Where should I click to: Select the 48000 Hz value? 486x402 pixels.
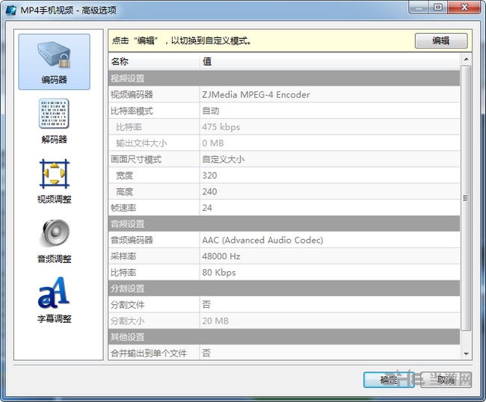pyautogui.click(x=221, y=256)
